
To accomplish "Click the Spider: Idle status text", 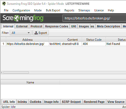I will [8, 107].
